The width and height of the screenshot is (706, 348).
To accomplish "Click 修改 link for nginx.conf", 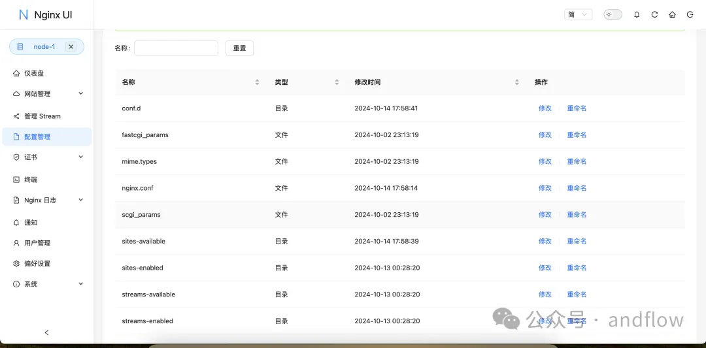I will pos(545,188).
